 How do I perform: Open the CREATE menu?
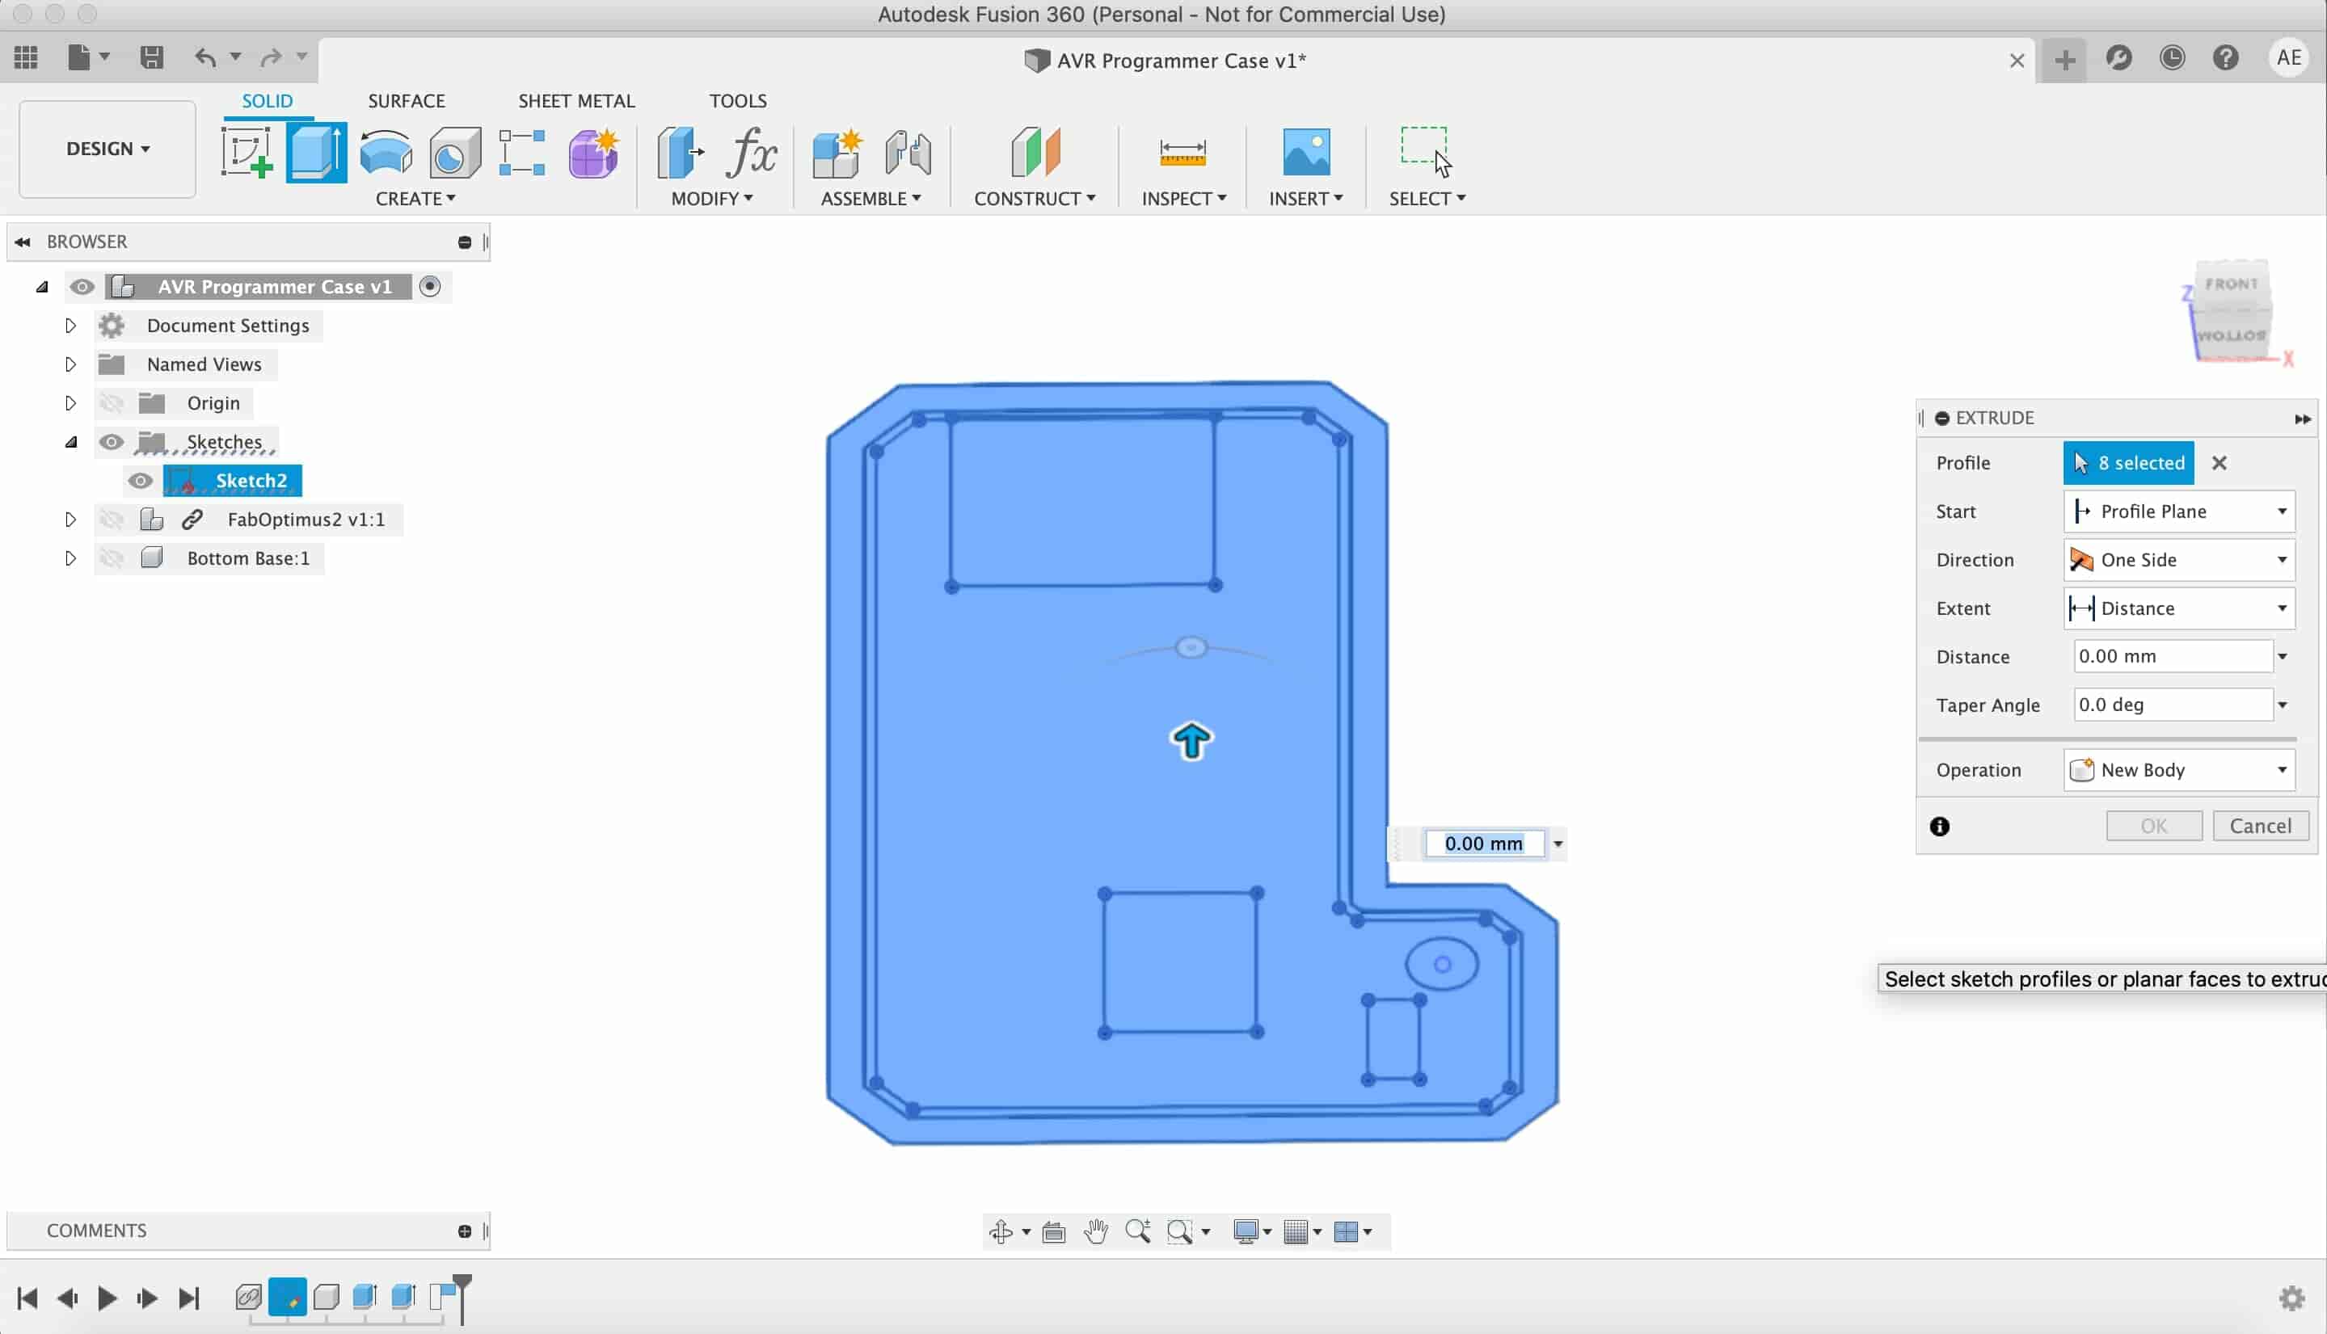[415, 199]
